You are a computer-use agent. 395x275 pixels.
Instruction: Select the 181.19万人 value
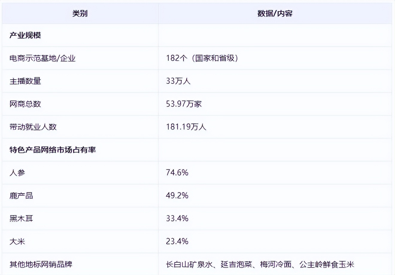click(x=186, y=127)
